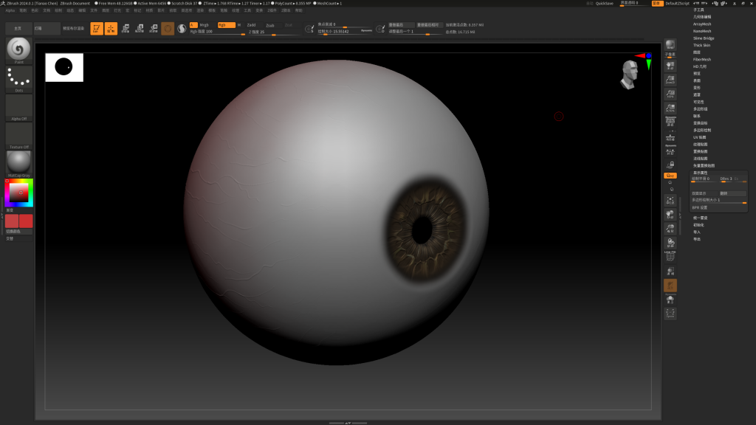Click the brown sphere gizmo icon

(168, 29)
